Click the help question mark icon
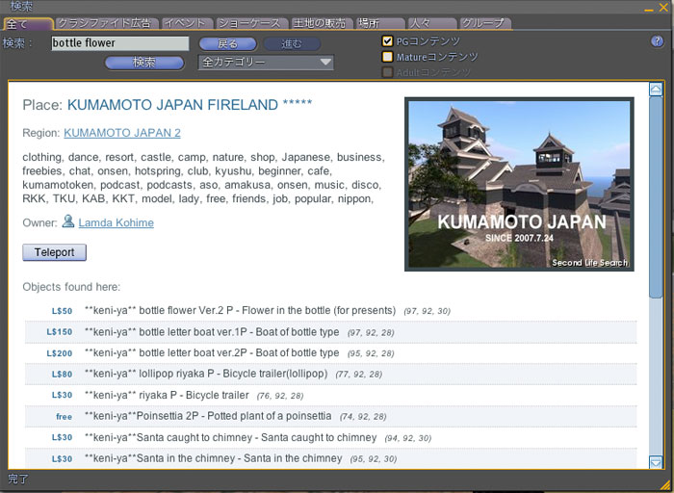Image resolution: width=674 pixels, height=493 pixels. (657, 41)
